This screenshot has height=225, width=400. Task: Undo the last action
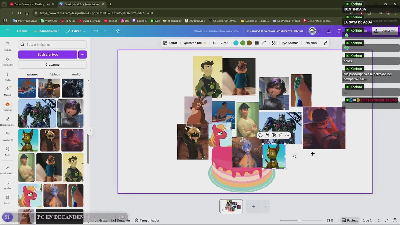pyautogui.click(x=96, y=31)
